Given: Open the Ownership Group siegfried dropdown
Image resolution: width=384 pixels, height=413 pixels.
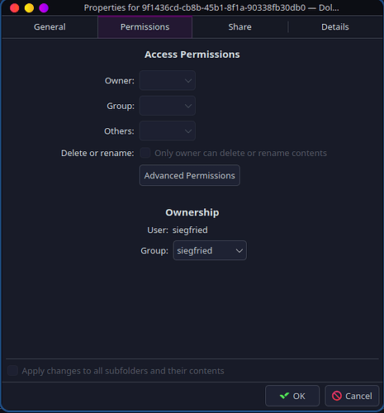Looking at the screenshot, I should [210, 250].
